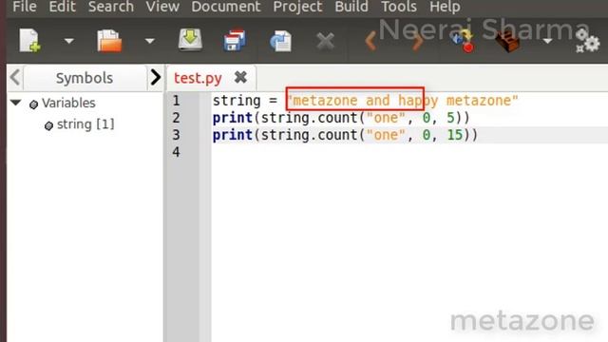
Task: Click the Open file folder icon
Action: coord(109,41)
